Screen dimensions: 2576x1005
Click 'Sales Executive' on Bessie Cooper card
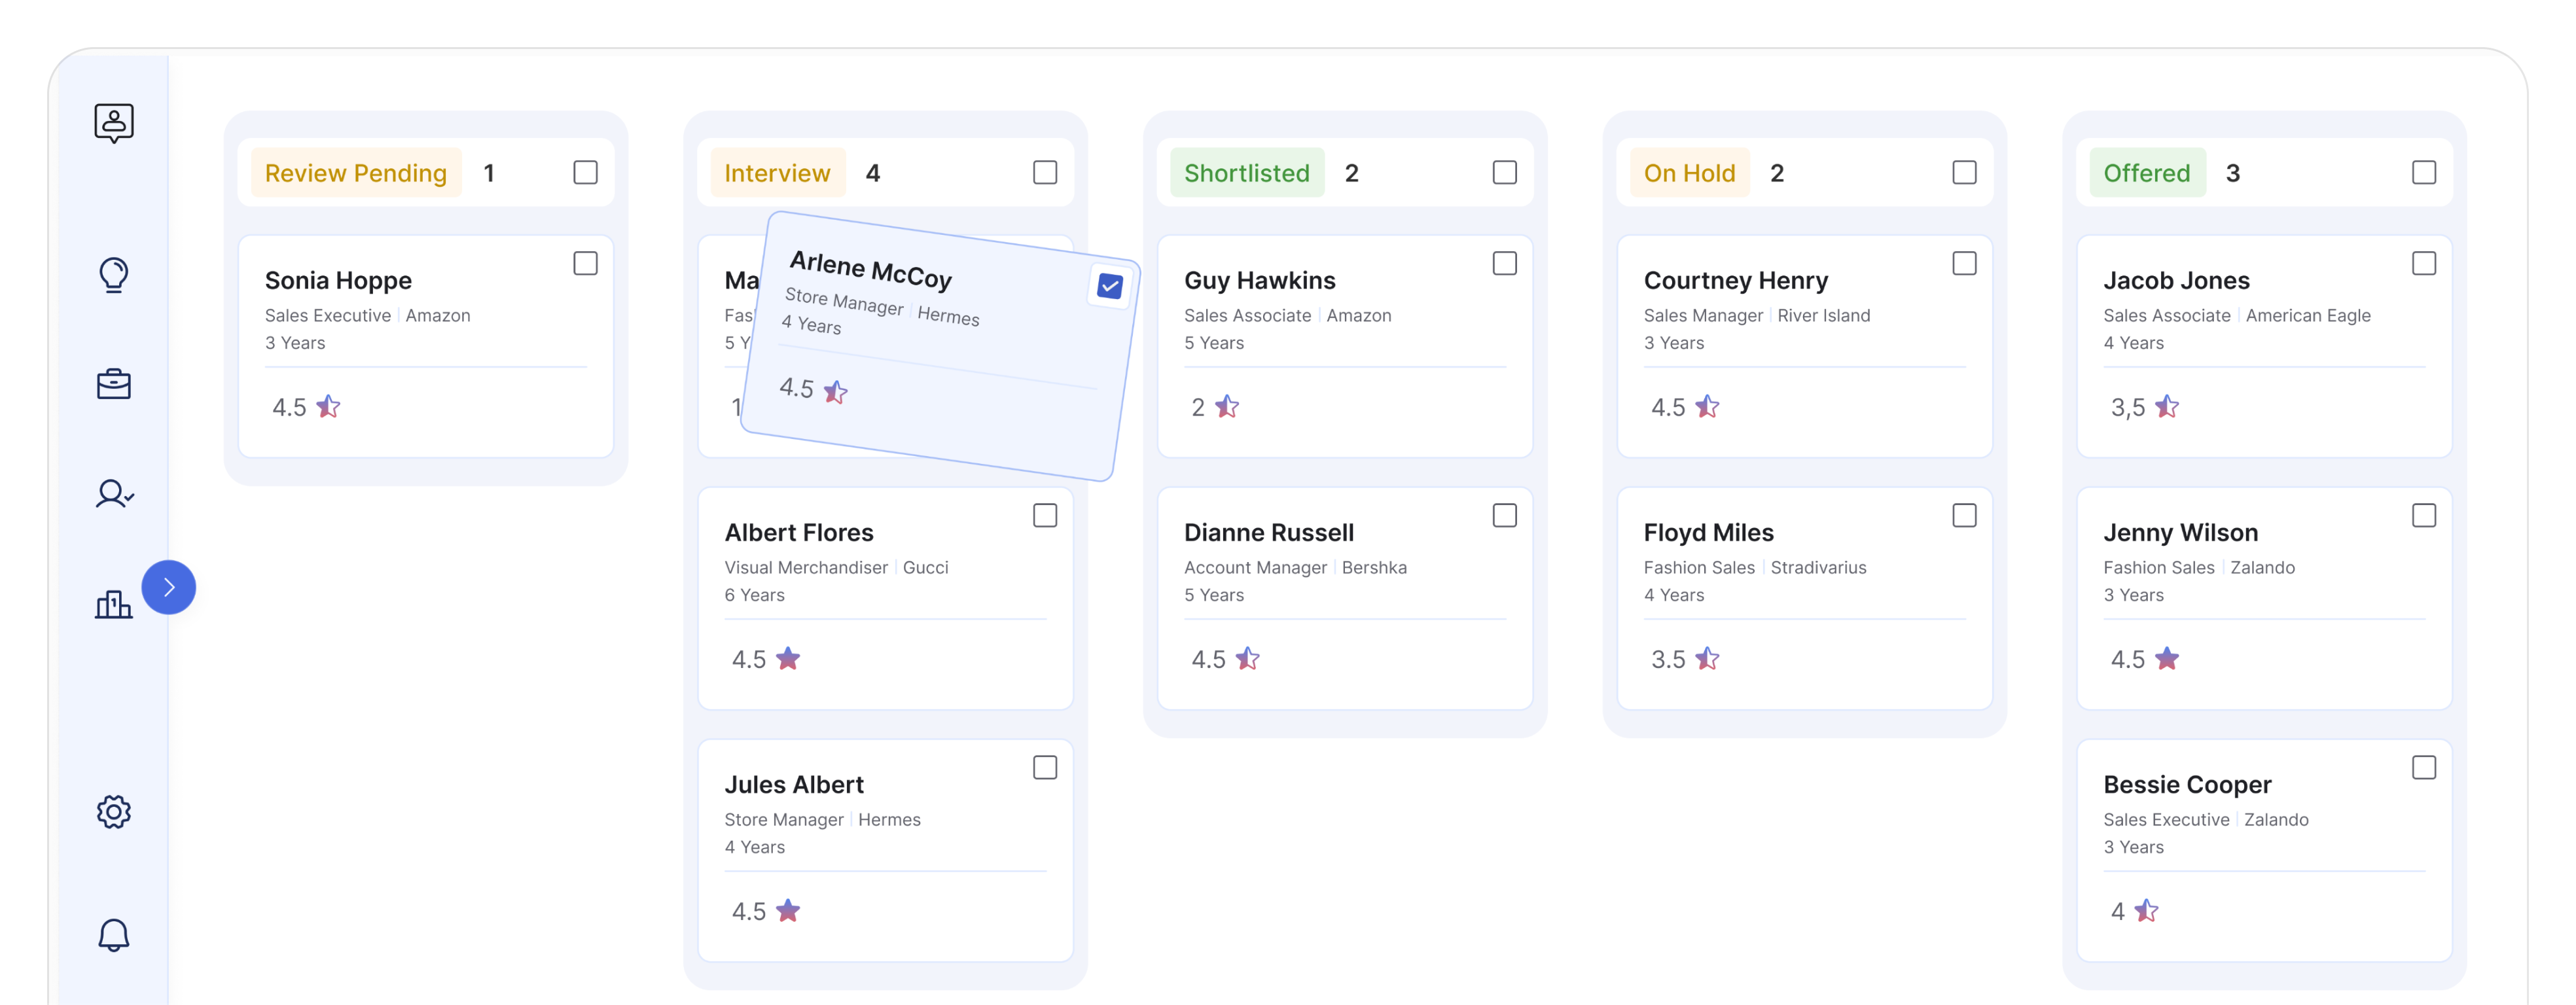[x=2166, y=820]
